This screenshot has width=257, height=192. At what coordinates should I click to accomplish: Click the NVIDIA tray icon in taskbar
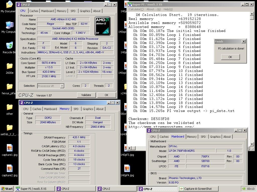point(244,189)
